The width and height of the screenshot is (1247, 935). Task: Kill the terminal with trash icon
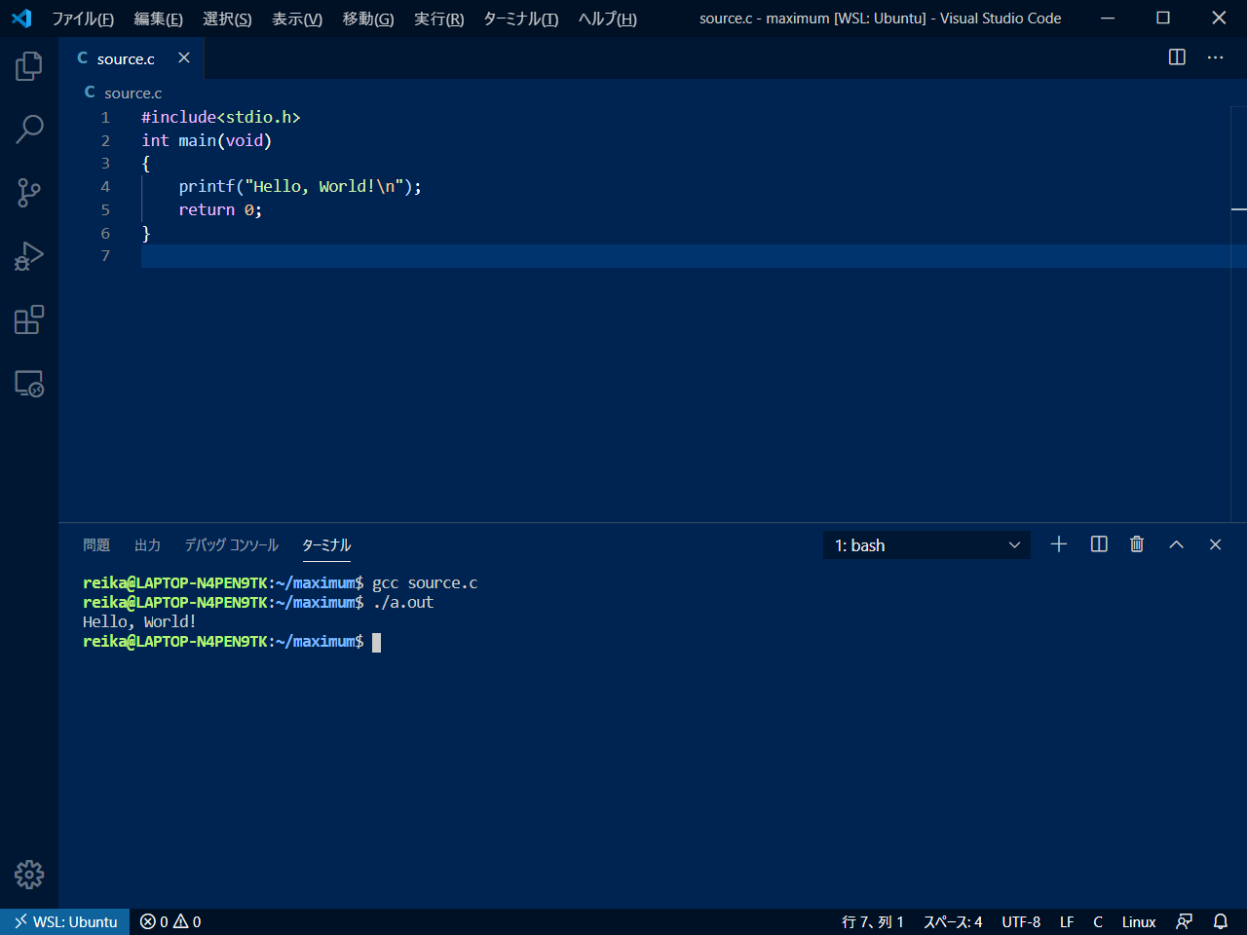point(1136,544)
